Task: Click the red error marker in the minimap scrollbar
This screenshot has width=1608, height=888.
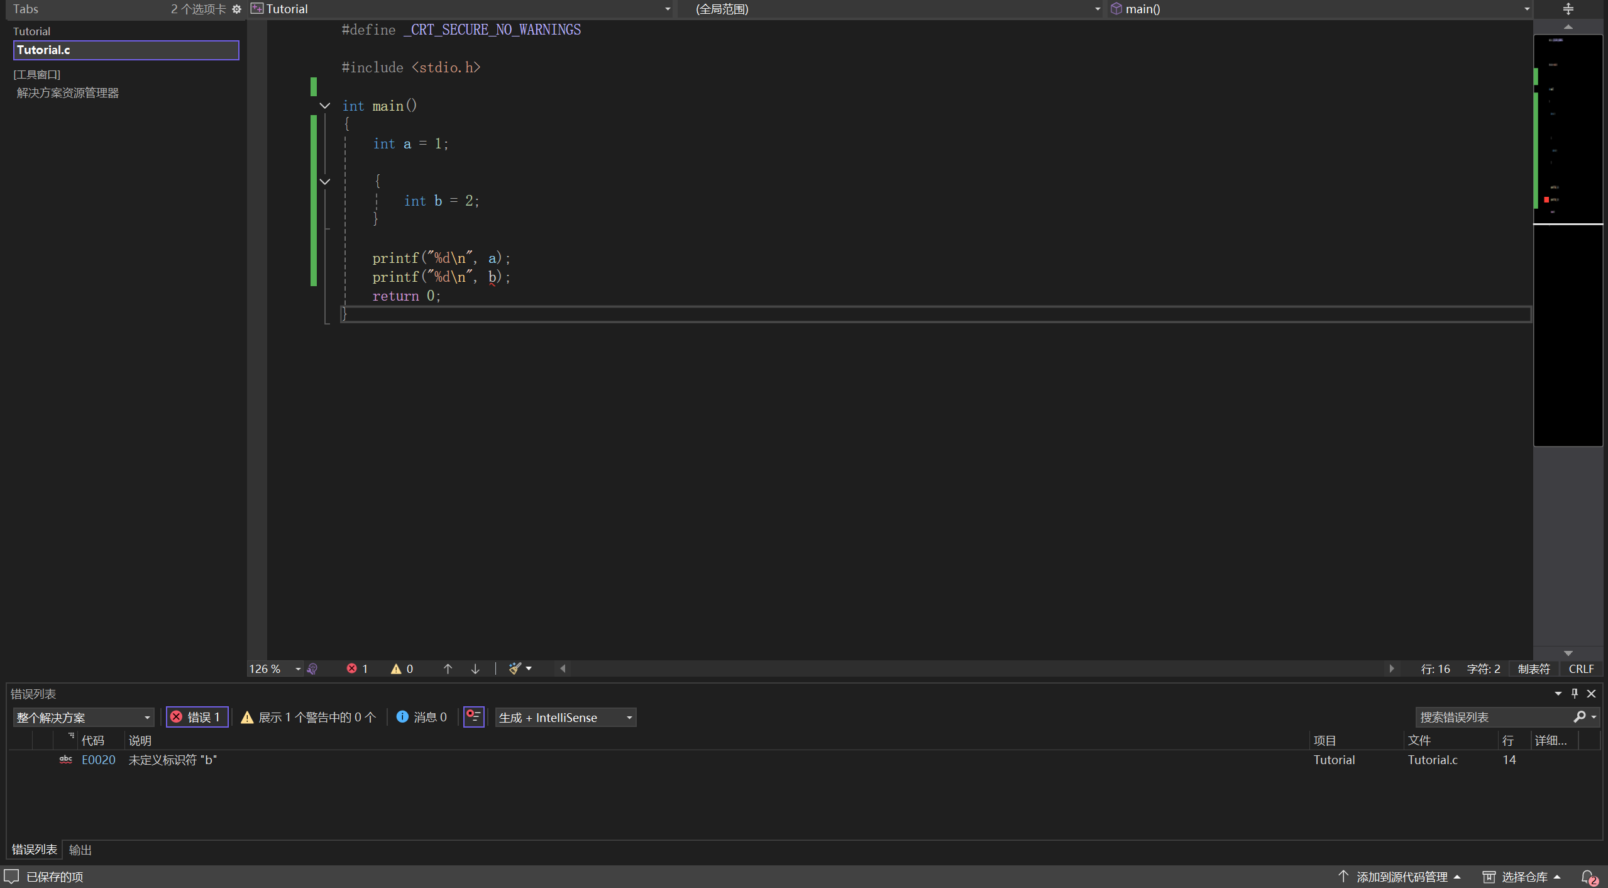Action: [1546, 199]
